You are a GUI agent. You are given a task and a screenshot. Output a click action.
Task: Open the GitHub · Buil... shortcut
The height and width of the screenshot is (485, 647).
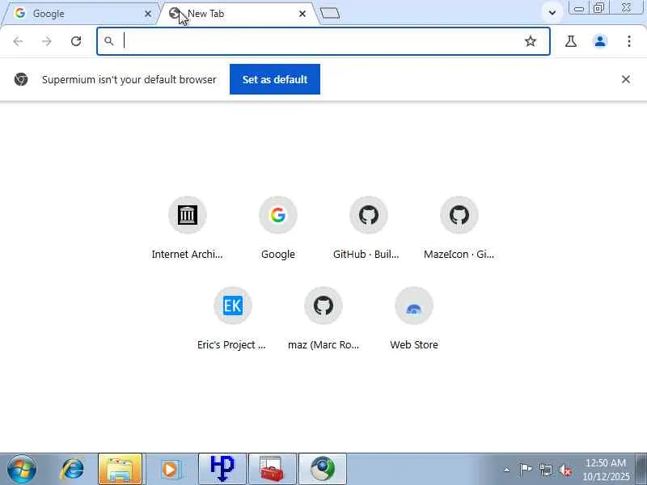[369, 229]
